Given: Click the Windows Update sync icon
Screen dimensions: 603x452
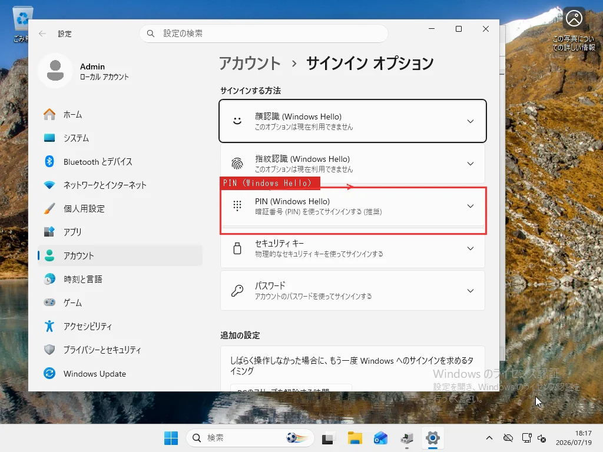Looking at the screenshot, I should [49, 373].
